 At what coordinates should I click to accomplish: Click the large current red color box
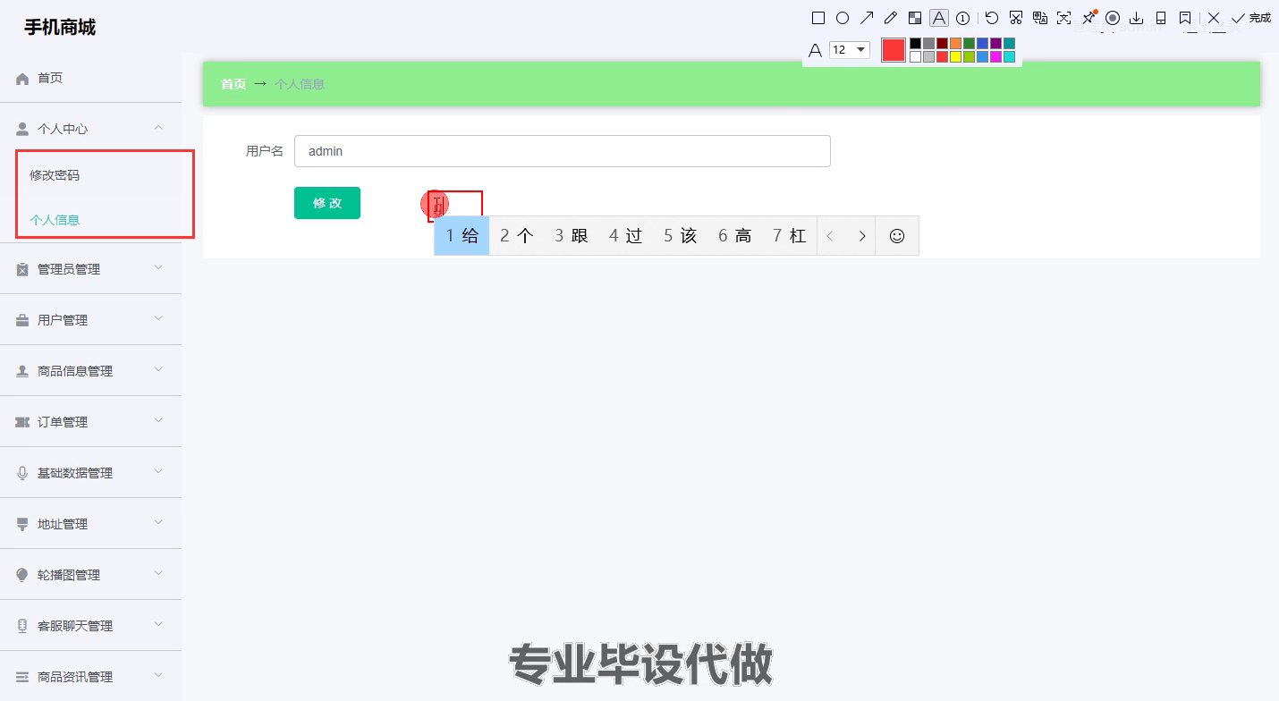tap(894, 50)
